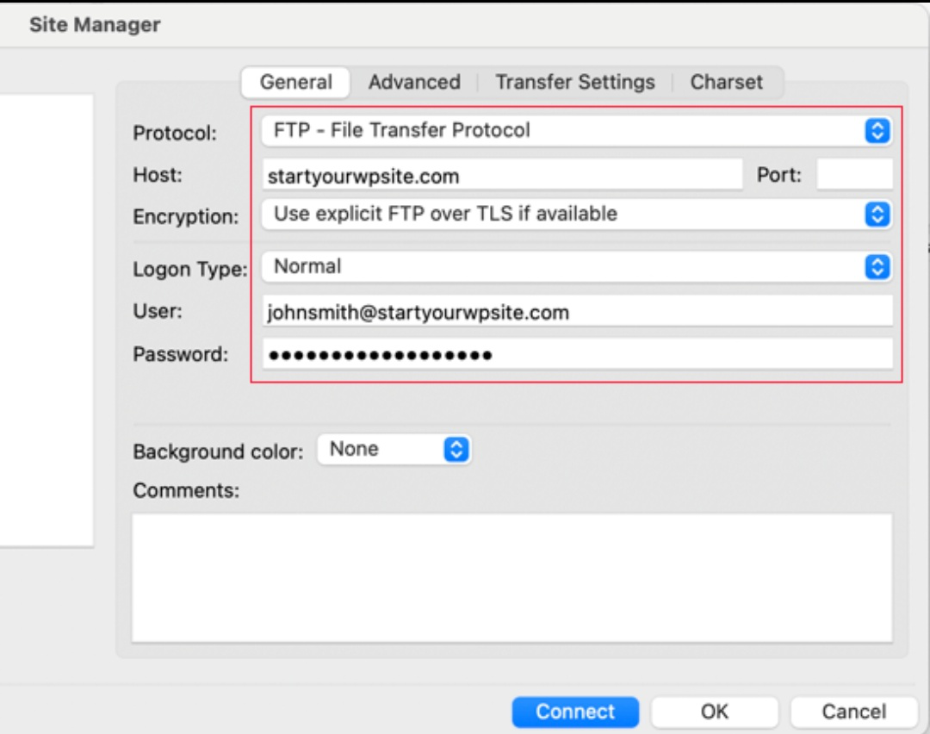Select the Charset tab
Viewport: 930px width, 734px height.
pos(726,83)
